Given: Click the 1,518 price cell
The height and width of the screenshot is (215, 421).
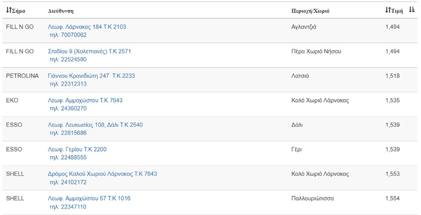Looking at the screenshot, I should pos(393,76).
